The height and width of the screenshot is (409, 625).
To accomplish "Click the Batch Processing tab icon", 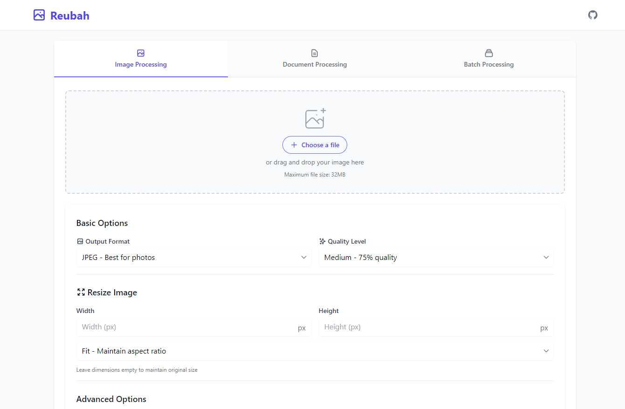I will [x=489, y=53].
